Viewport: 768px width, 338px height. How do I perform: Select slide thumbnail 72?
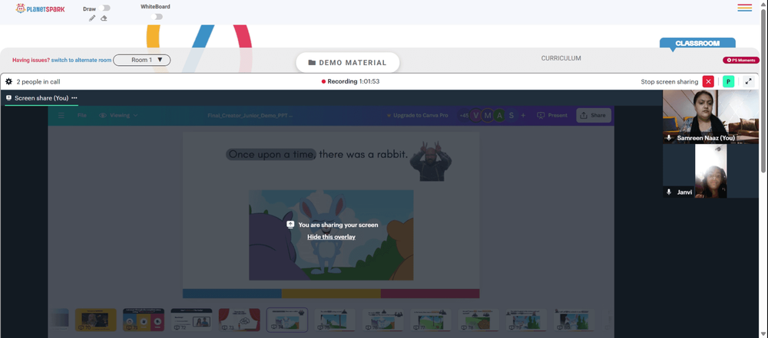(x=191, y=320)
